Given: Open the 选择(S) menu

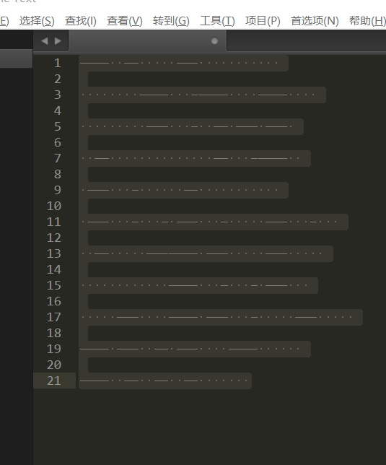Looking at the screenshot, I should click(37, 21).
